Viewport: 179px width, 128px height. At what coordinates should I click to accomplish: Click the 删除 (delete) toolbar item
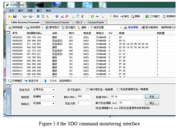click(136, 16)
